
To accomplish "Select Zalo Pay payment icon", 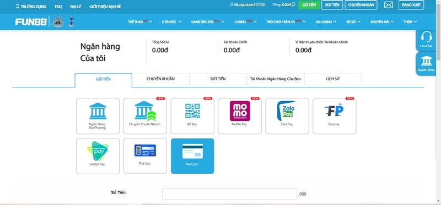I will [x=287, y=116].
